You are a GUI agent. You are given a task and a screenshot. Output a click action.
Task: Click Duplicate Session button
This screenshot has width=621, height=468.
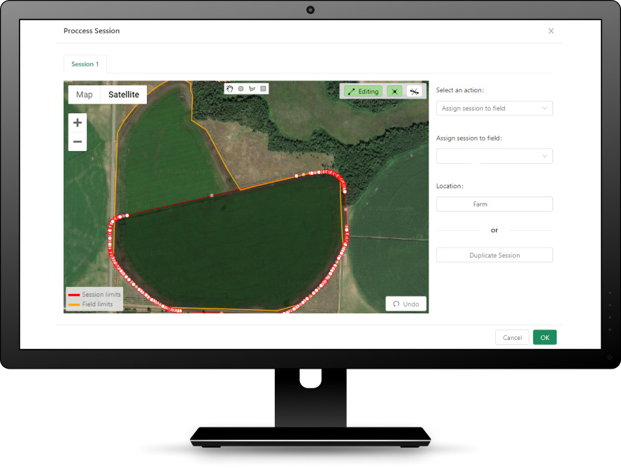tap(494, 255)
